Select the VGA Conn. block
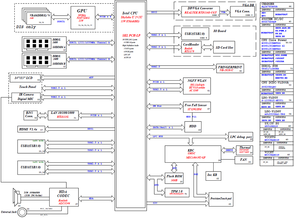The width and height of the screenshot is (295, 218). click(242, 12)
